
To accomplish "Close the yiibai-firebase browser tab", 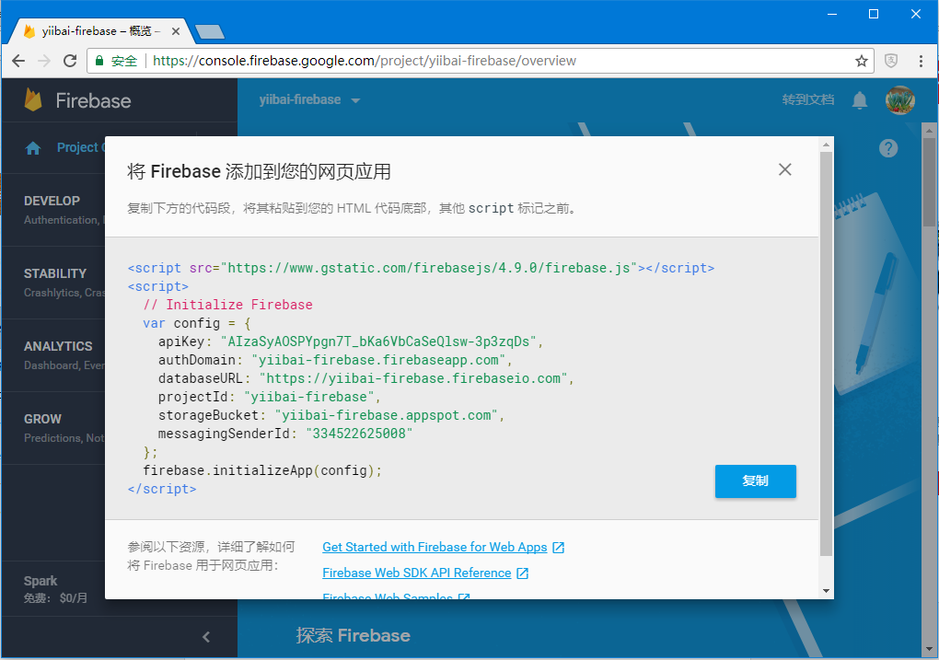I will [176, 31].
